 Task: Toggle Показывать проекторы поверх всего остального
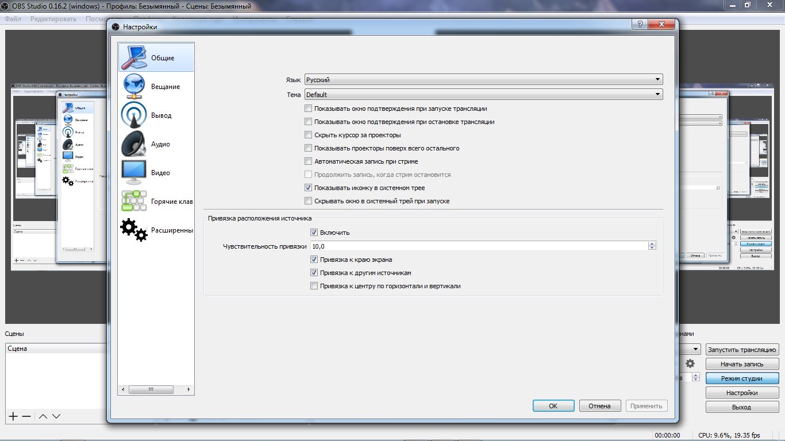pyautogui.click(x=309, y=148)
